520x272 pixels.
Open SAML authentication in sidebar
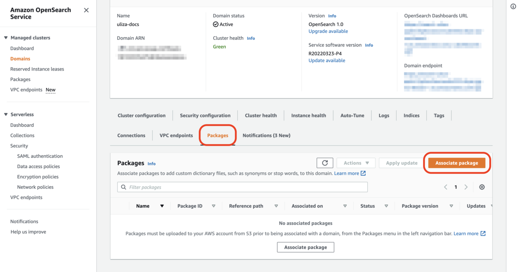pyautogui.click(x=40, y=156)
